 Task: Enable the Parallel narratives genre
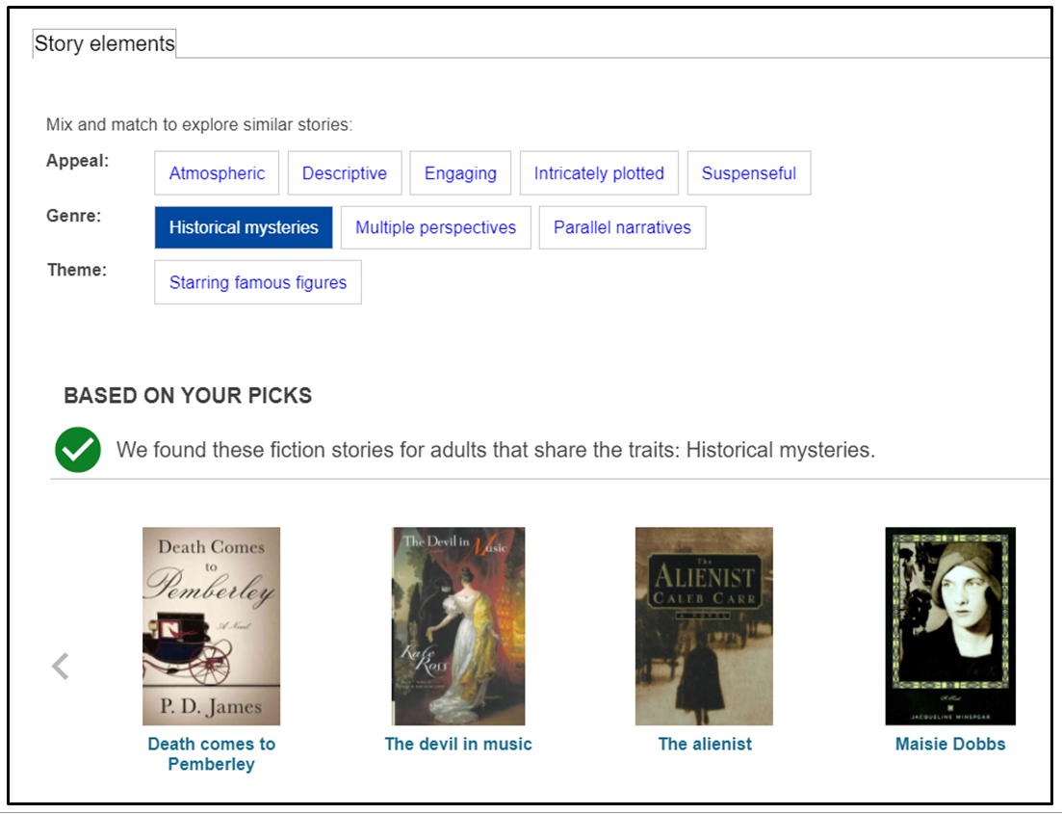(622, 227)
